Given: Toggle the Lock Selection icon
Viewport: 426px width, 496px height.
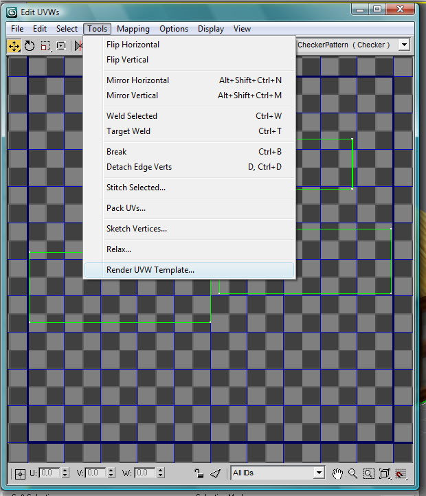Looking at the screenshot, I should [199, 473].
